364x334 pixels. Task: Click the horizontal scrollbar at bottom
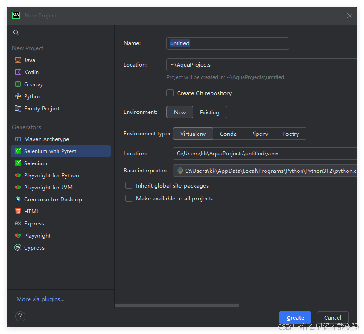pyautogui.click(x=177, y=305)
